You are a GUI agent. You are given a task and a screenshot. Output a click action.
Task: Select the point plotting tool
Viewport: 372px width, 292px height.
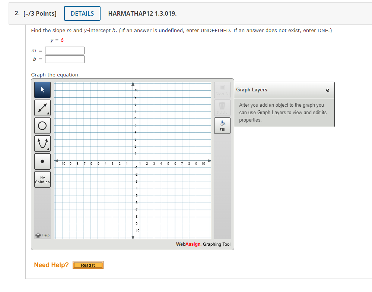42,161
